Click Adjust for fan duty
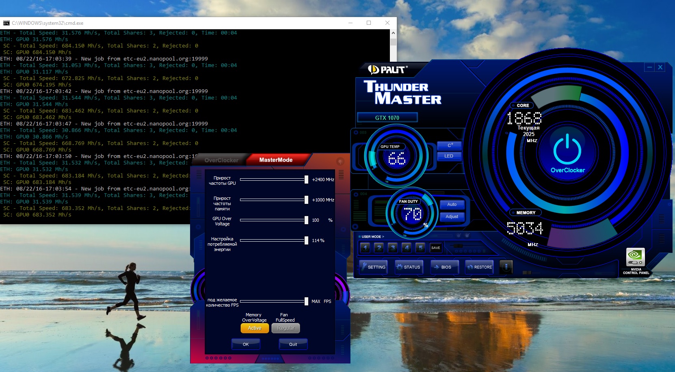 tap(452, 217)
